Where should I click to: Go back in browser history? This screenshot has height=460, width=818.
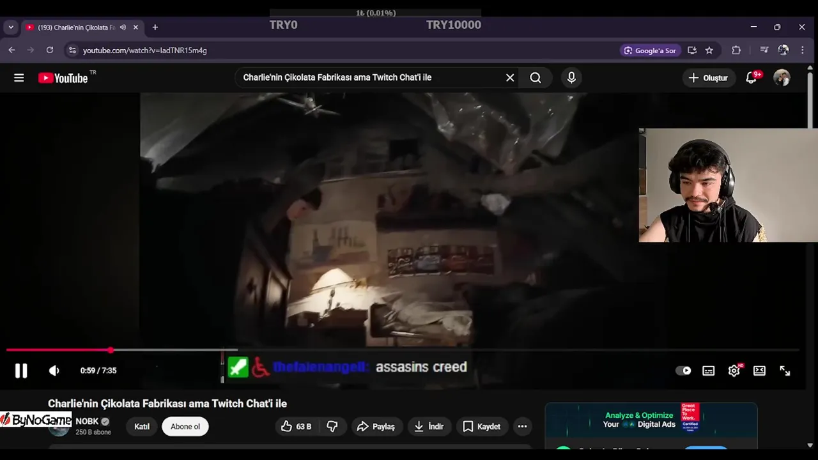tap(12, 50)
